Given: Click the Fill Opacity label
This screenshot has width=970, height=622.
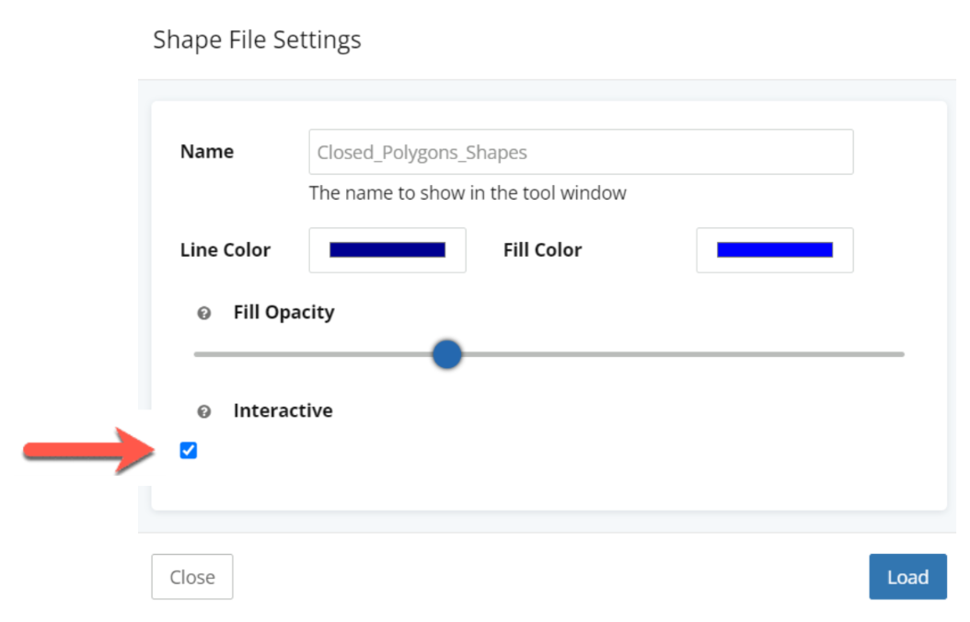Looking at the screenshot, I should pyautogui.click(x=284, y=312).
